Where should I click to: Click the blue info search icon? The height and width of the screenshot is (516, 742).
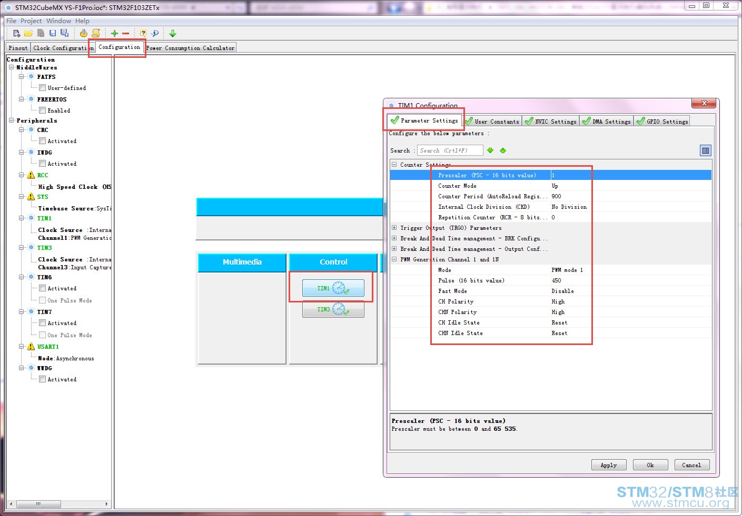(155, 33)
